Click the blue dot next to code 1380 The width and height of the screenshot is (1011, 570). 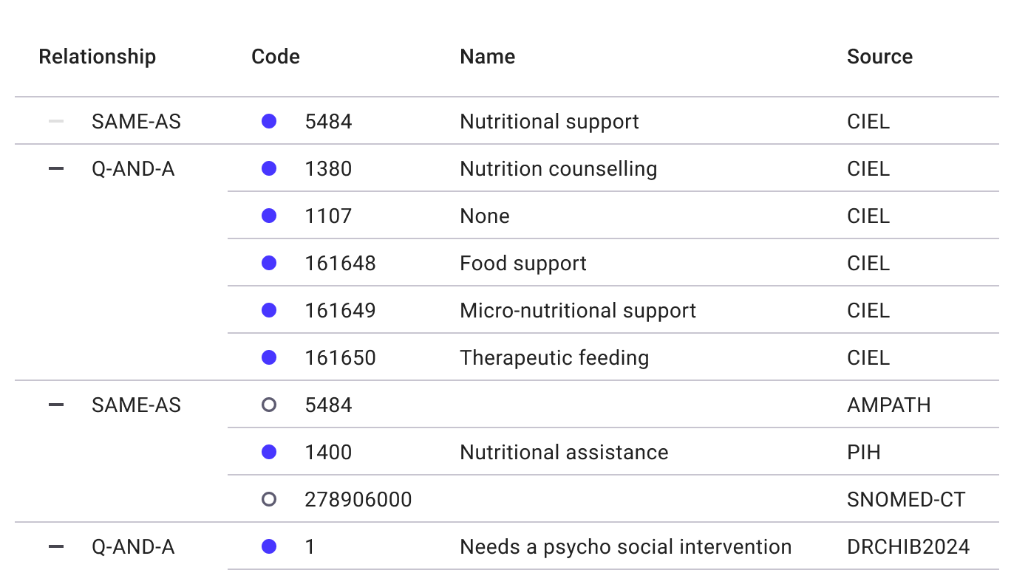(x=269, y=168)
